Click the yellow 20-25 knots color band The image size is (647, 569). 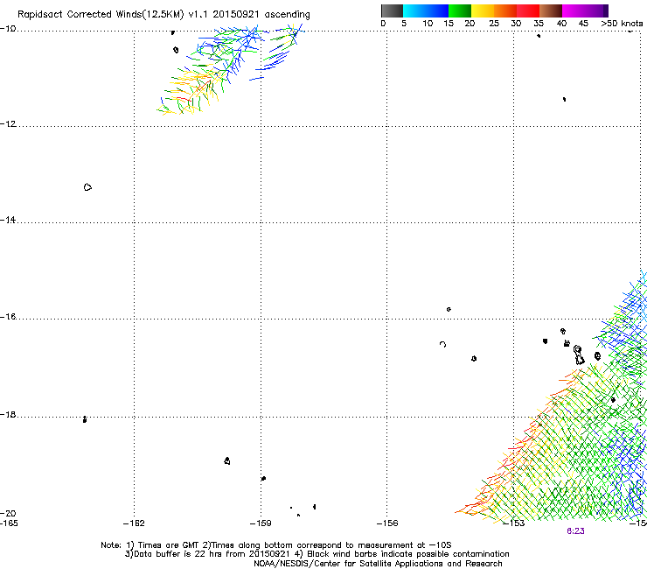[483, 11]
